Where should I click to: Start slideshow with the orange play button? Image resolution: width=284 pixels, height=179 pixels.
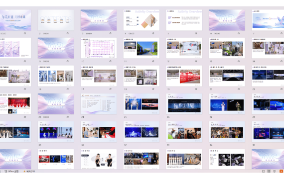[281, 171]
